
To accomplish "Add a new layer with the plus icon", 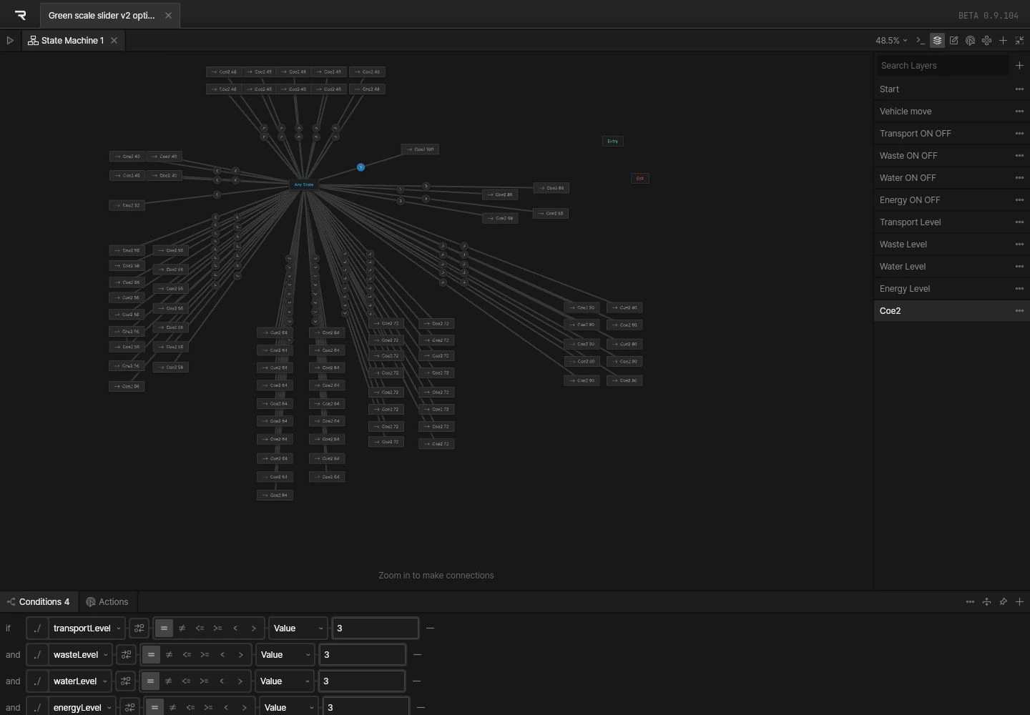I will tap(1019, 66).
